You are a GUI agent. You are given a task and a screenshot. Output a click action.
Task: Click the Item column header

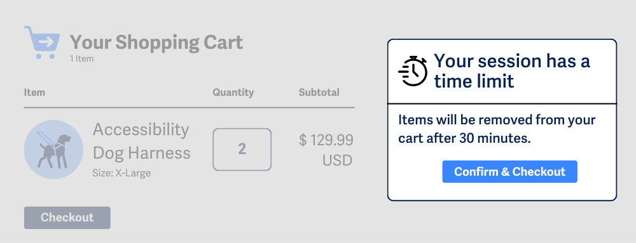click(x=34, y=92)
